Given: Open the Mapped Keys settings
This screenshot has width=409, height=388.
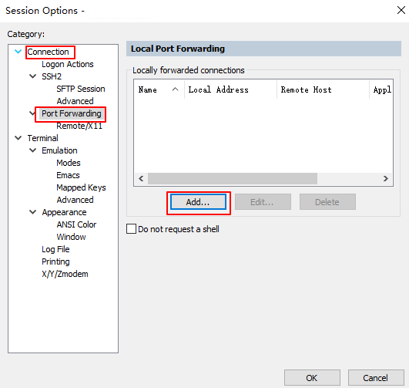Looking at the screenshot, I should [x=81, y=187].
